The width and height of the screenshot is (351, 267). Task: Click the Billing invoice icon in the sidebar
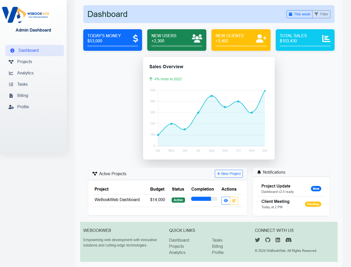point(11,95)
